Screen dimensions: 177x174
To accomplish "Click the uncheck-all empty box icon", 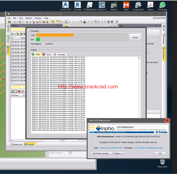I will point(16,91).
